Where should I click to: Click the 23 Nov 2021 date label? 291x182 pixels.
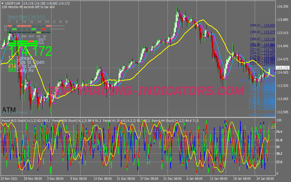coord(9,179)
